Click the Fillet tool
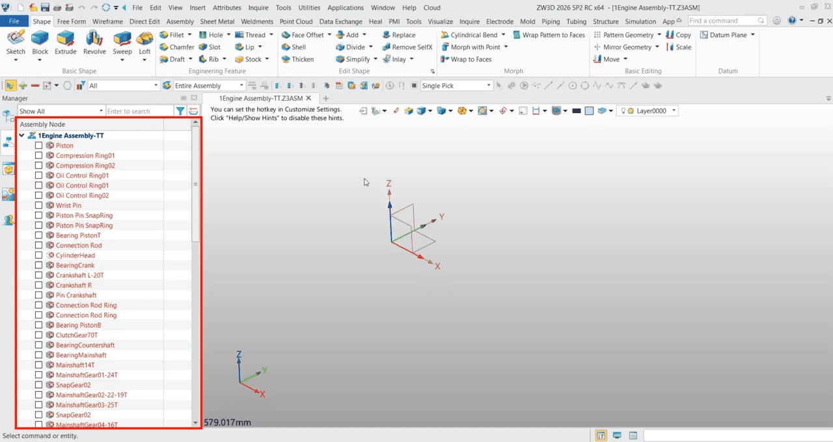This screenshot has height=442, width=833. click(x=172, y=35)
